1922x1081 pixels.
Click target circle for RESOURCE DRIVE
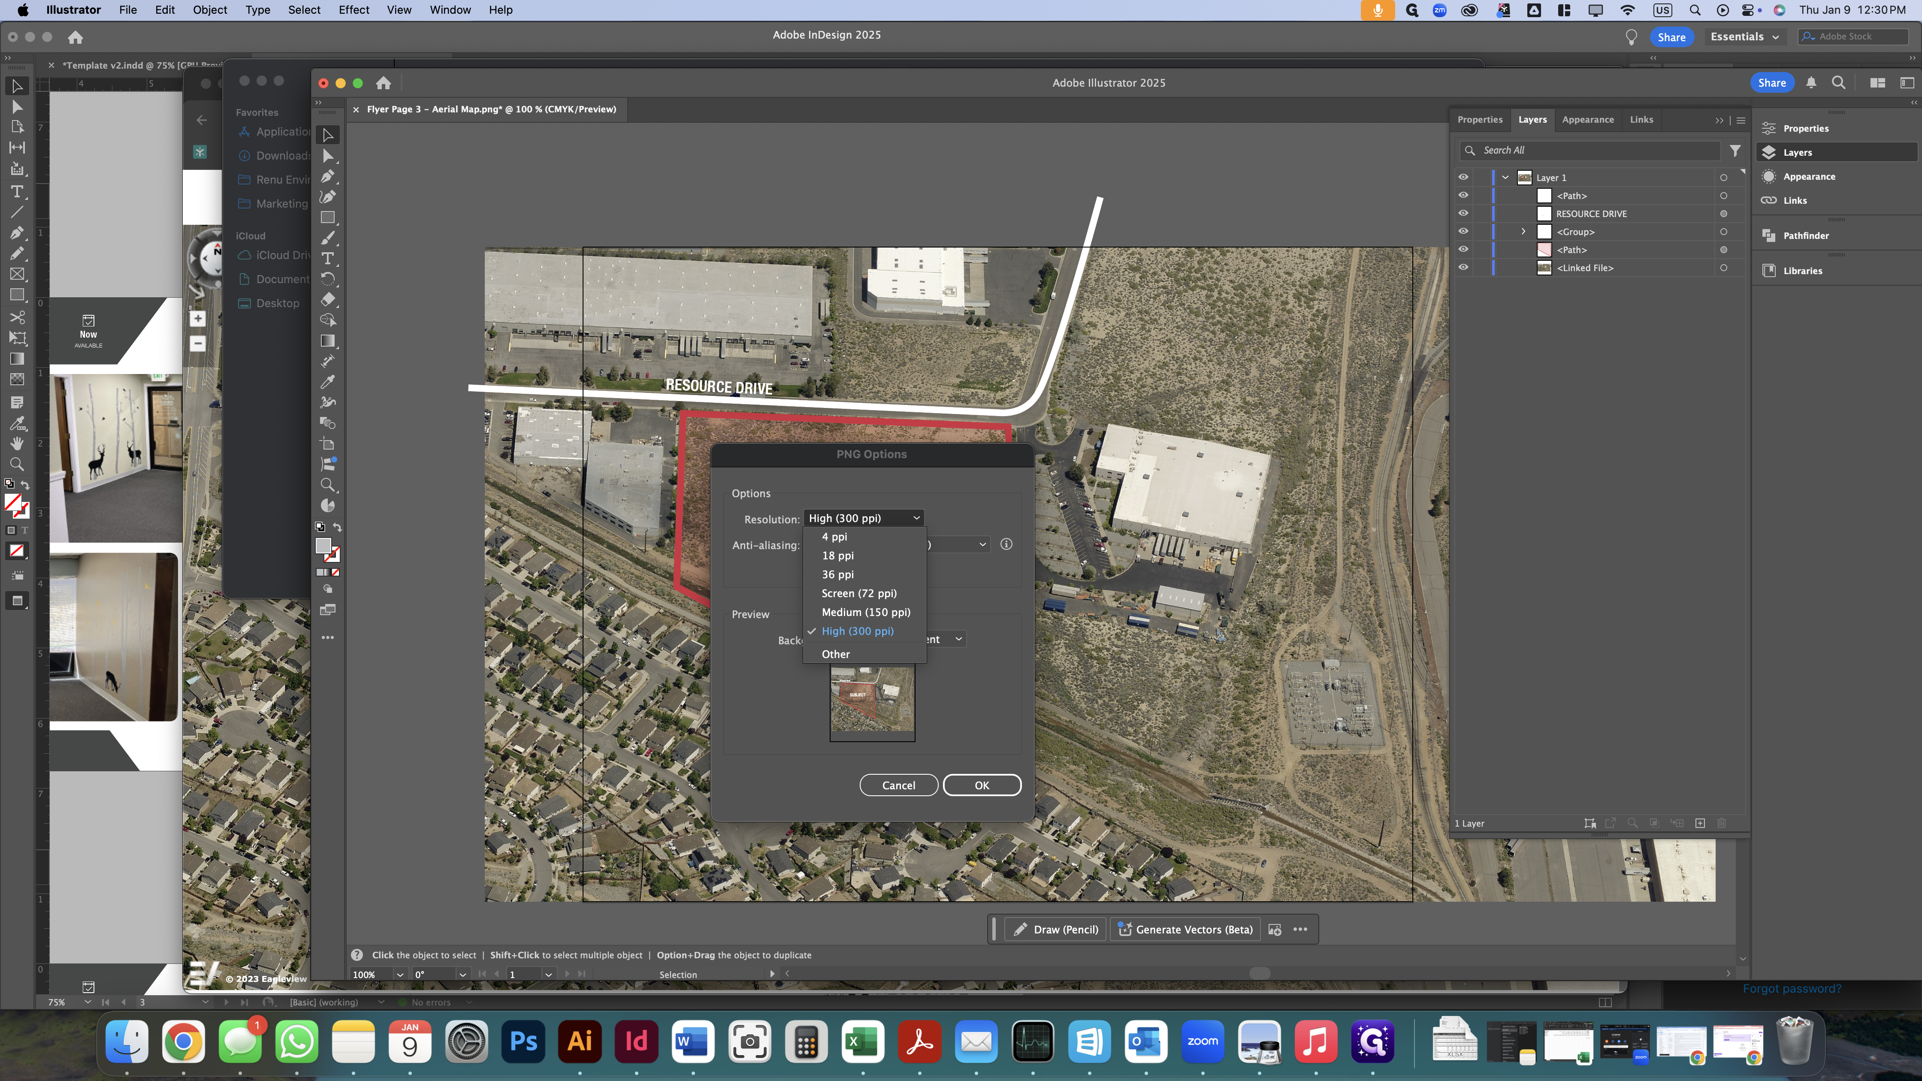[1723, 213]
